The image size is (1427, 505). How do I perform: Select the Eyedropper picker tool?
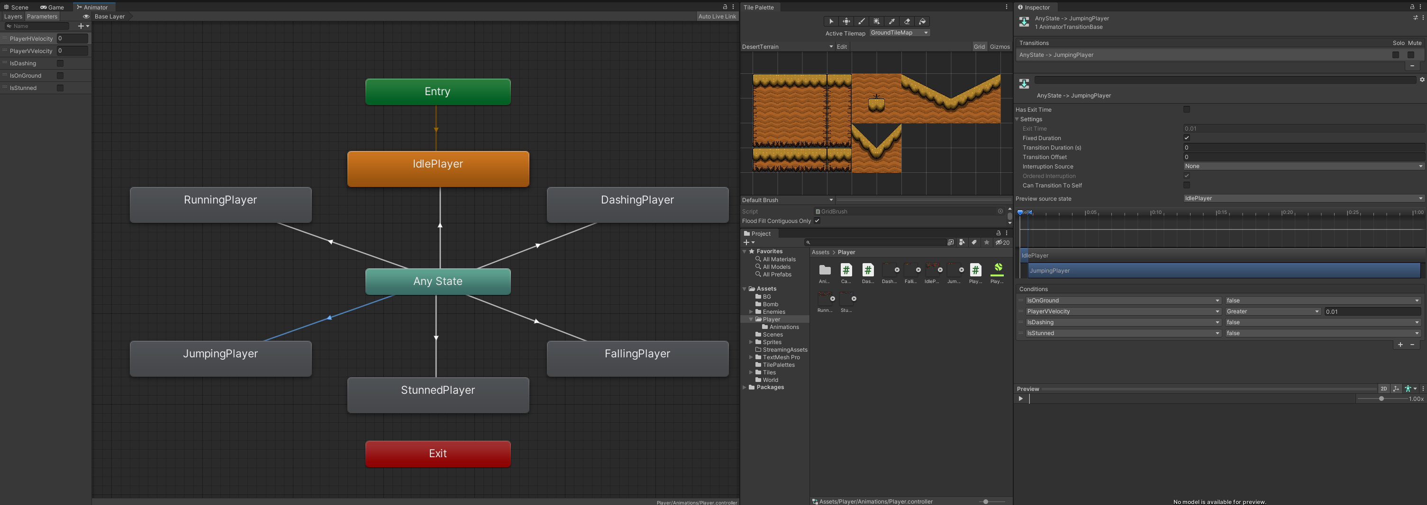click(892, 22)
